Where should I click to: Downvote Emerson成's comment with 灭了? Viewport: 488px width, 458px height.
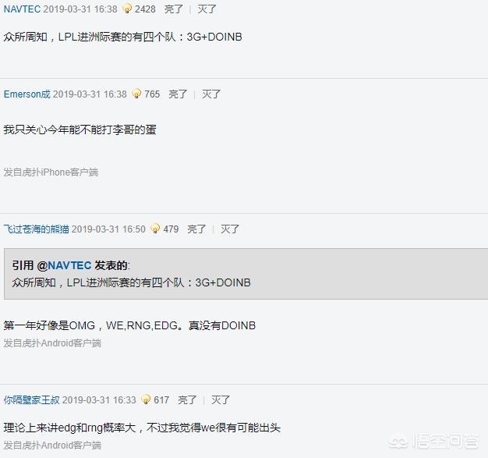(211, 94)
